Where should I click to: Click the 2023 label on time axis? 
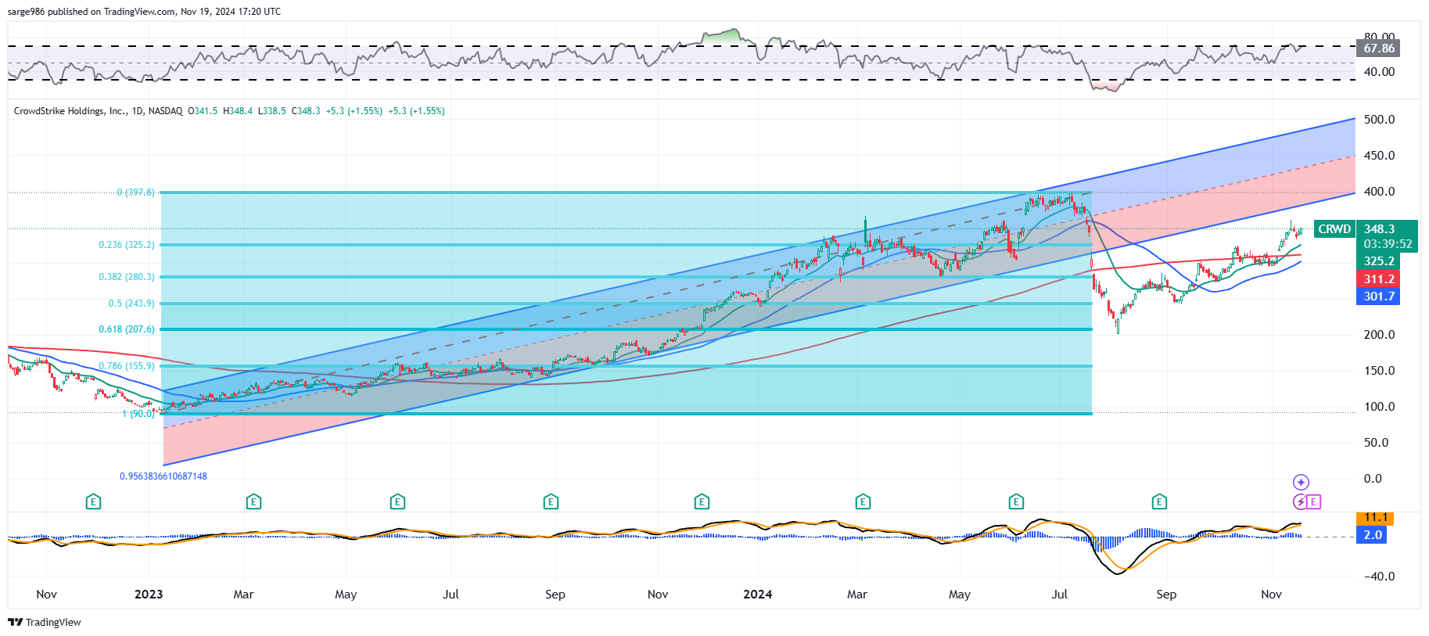(x=149, y=595)
